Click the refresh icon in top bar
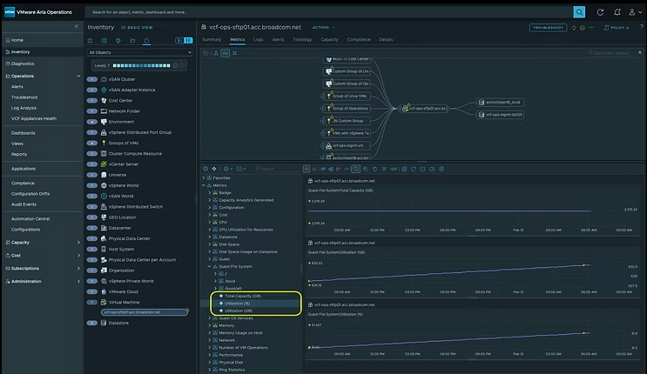647x374 pixels. (599, 12)
